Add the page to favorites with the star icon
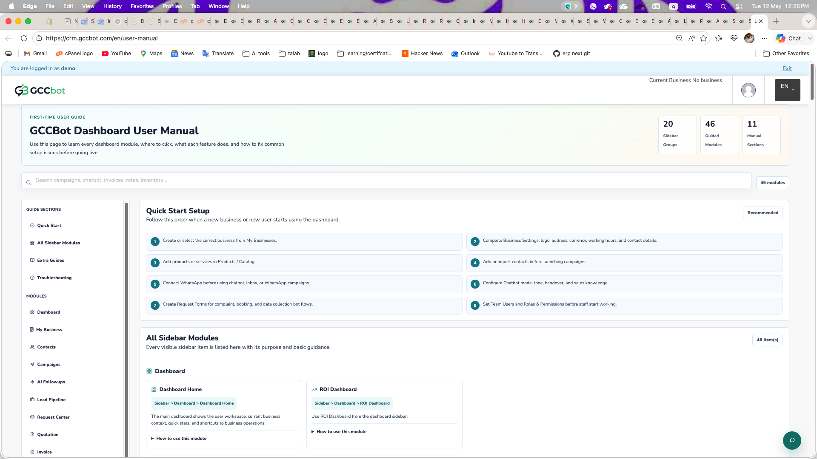This screenshot has width=817, height=459. pos(703,38)
